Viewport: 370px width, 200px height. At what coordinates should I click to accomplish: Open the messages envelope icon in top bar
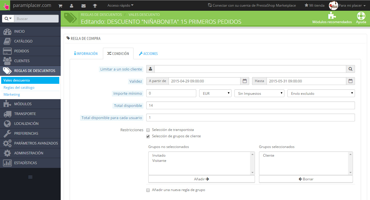[x=84, y=5]
